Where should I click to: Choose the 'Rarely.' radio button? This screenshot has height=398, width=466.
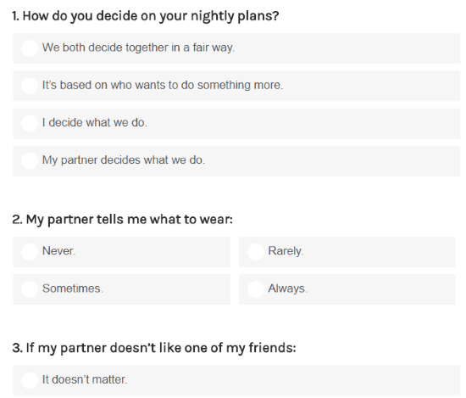tap(256, 252)
